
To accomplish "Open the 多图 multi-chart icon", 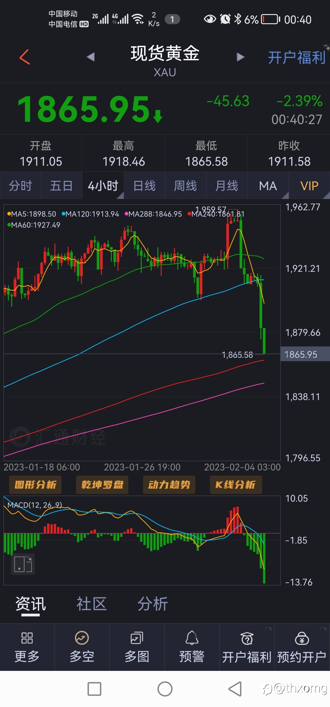I will click(x=137, y=647).
